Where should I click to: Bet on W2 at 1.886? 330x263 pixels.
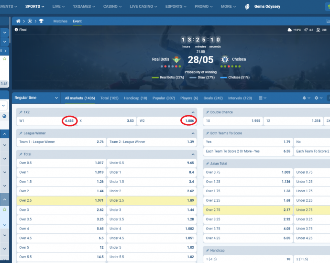(x=167, y=121)
